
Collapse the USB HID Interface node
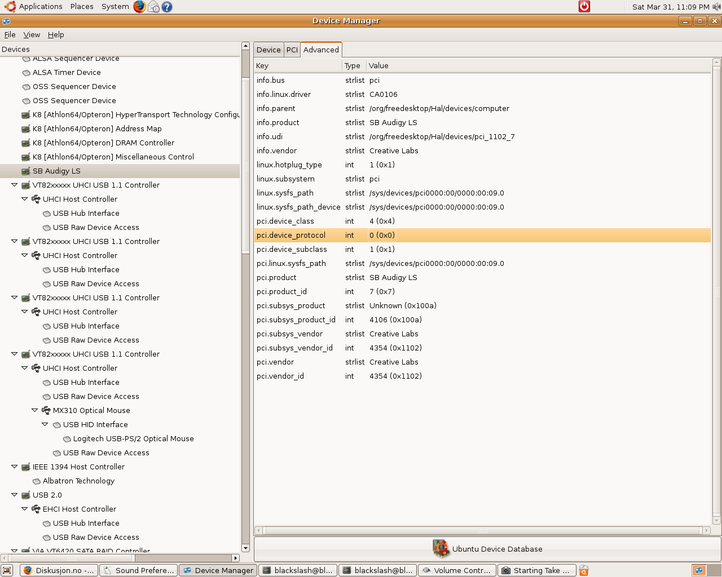[45, 424]
